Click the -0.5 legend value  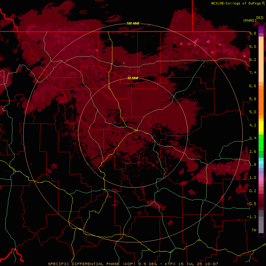coord(252,204)
